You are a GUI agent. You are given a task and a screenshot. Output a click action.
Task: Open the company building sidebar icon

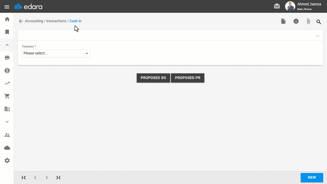click(7, 109)
